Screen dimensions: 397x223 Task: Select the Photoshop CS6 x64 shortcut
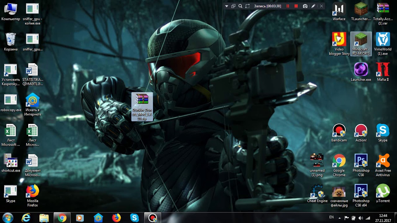pos(361,196)
